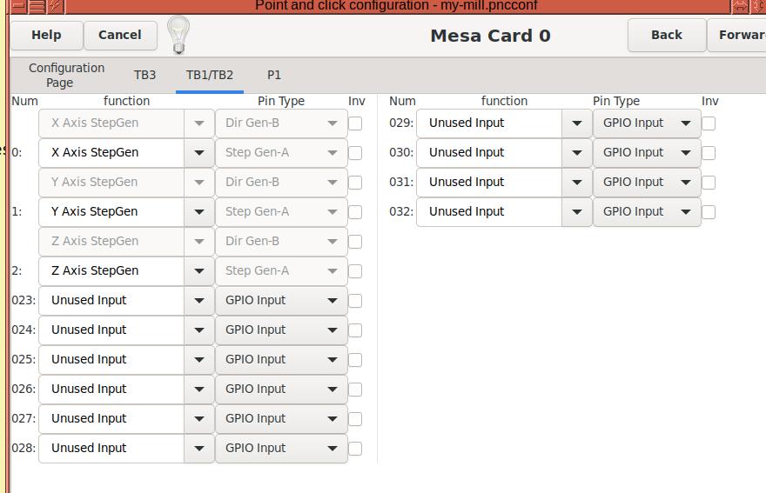766x493 pixels.
Task: Enable Inv checkbox for pin 032
Action: pos(709,212)
